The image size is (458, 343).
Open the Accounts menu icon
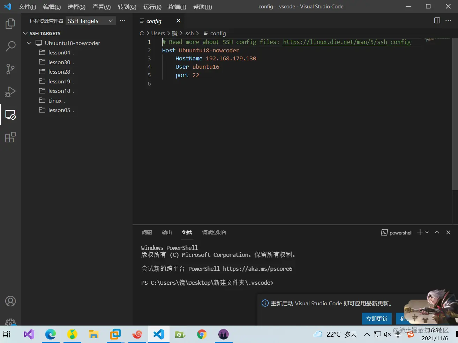click(x=10, y=301)
